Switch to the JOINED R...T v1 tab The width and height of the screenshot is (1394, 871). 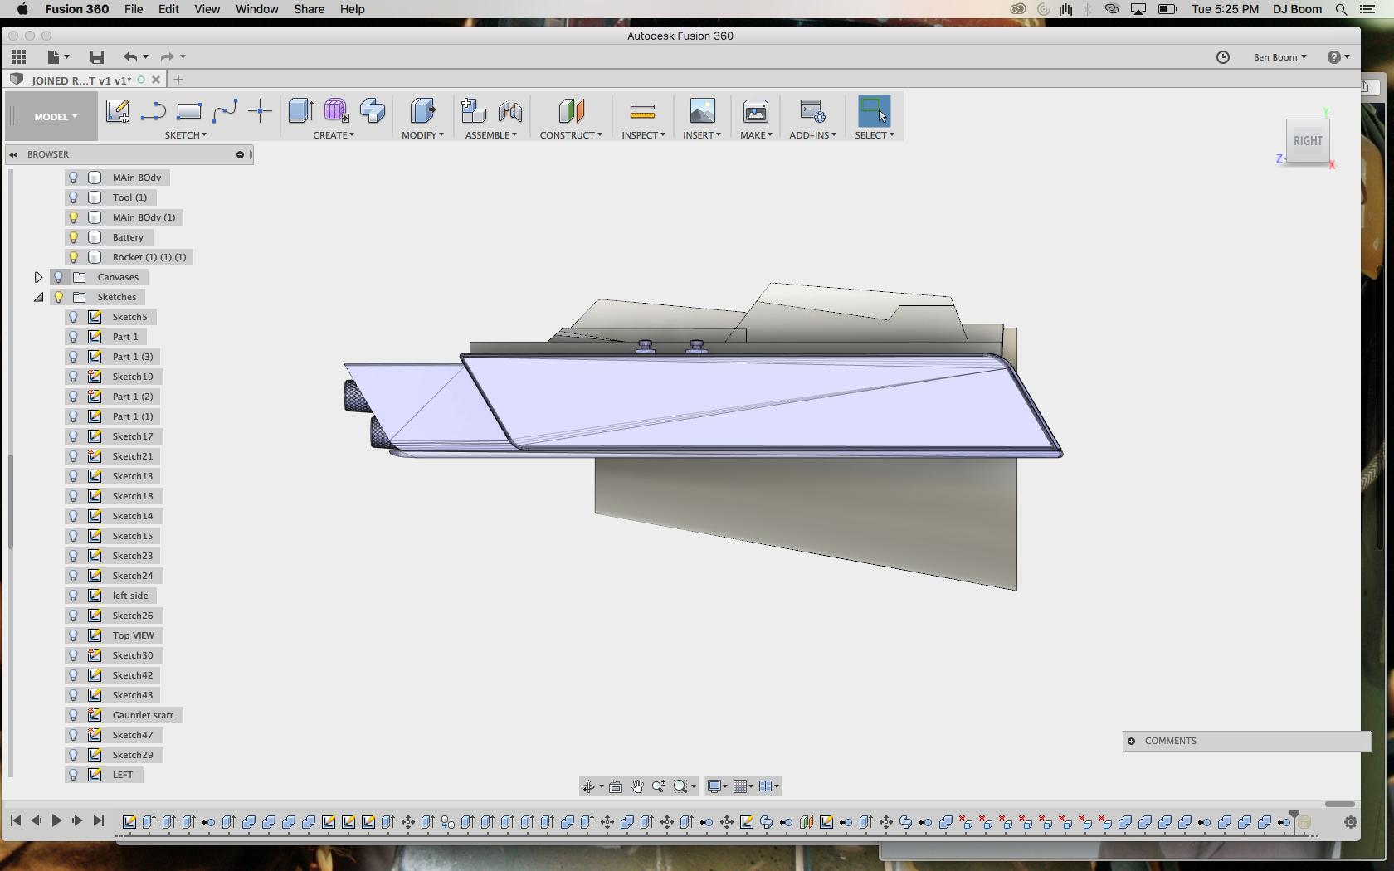pos(80,80)
